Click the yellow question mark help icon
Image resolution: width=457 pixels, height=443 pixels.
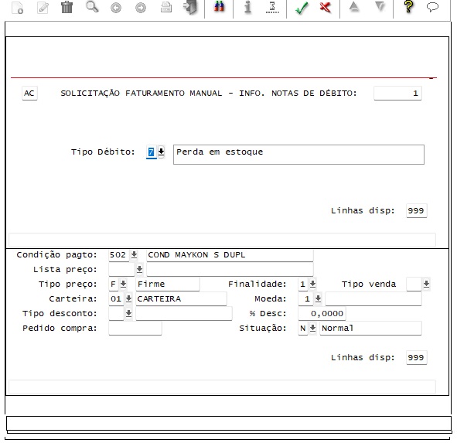(x=408, y=7)
